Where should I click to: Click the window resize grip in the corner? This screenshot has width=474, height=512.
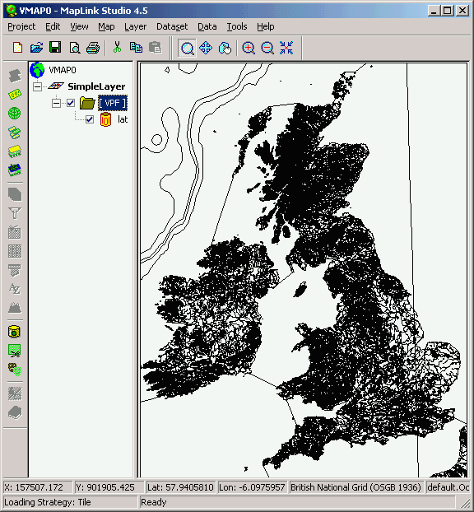[464, 502]
